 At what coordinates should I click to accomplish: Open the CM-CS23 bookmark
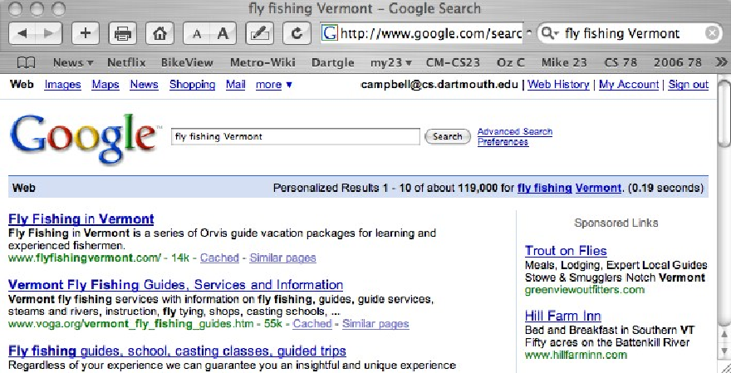coord(453,62)
